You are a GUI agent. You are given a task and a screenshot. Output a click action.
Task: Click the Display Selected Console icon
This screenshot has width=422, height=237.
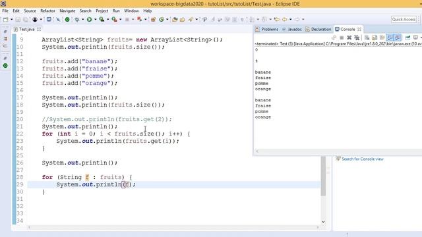point(415,38)
